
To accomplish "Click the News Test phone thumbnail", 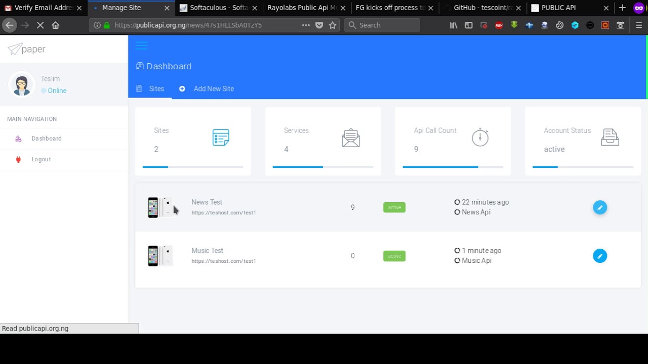I will pos(160,207).
